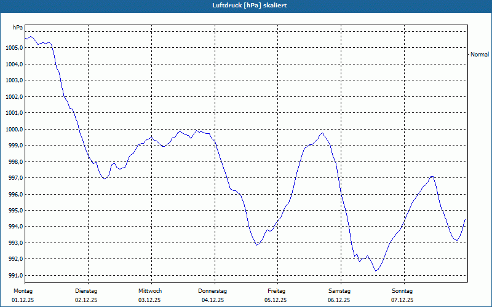The width and height of the screenshot is (492, 307).
Task: Click the 'Montag' day label
Action: [x=23, y=291]
